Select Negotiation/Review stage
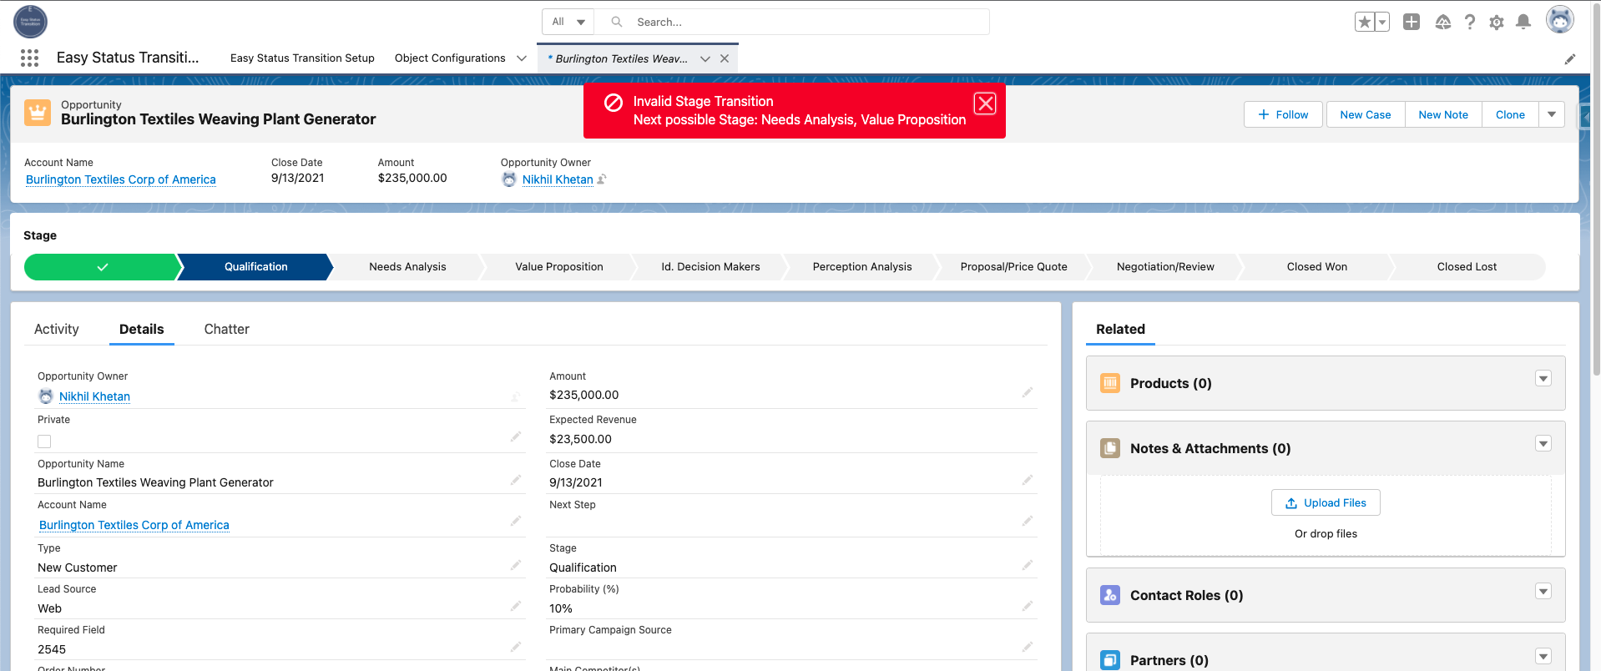 (x=1165, y=267)
